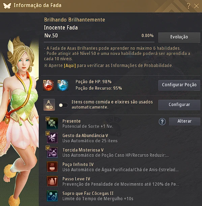Click the round question mark beside Alterar
Screen dimensions: 202x206
(162, 122)
